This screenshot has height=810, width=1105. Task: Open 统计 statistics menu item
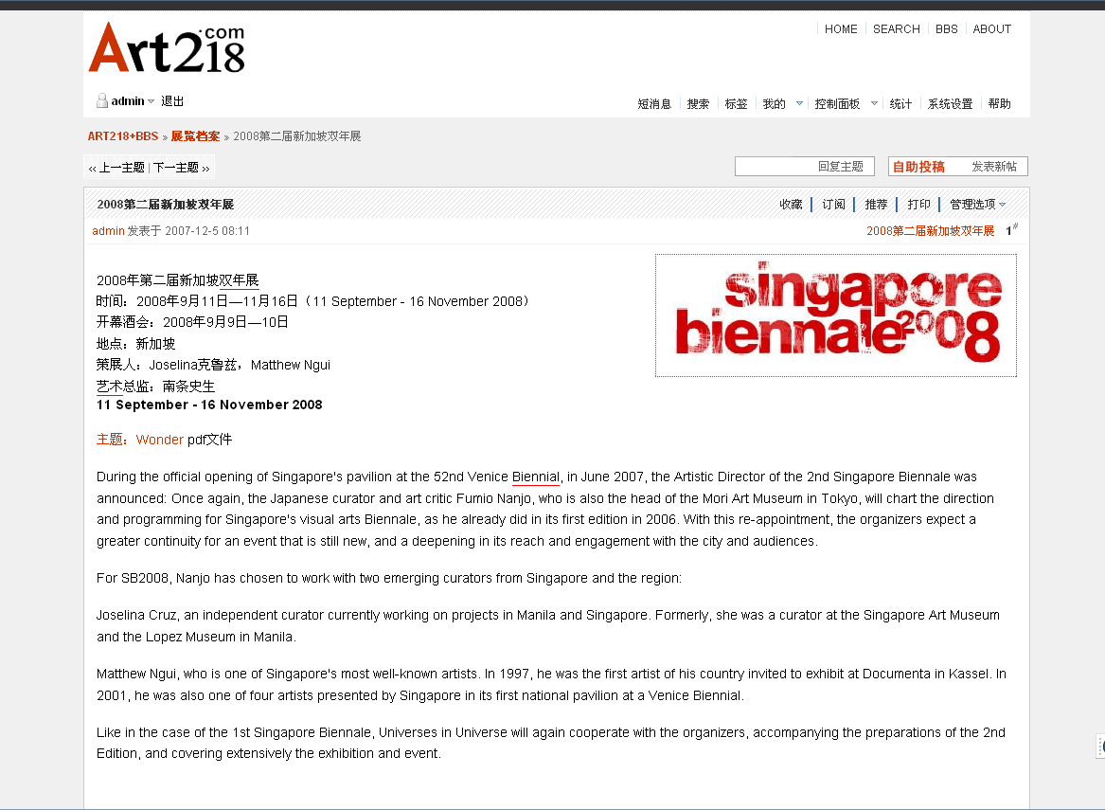900,103
